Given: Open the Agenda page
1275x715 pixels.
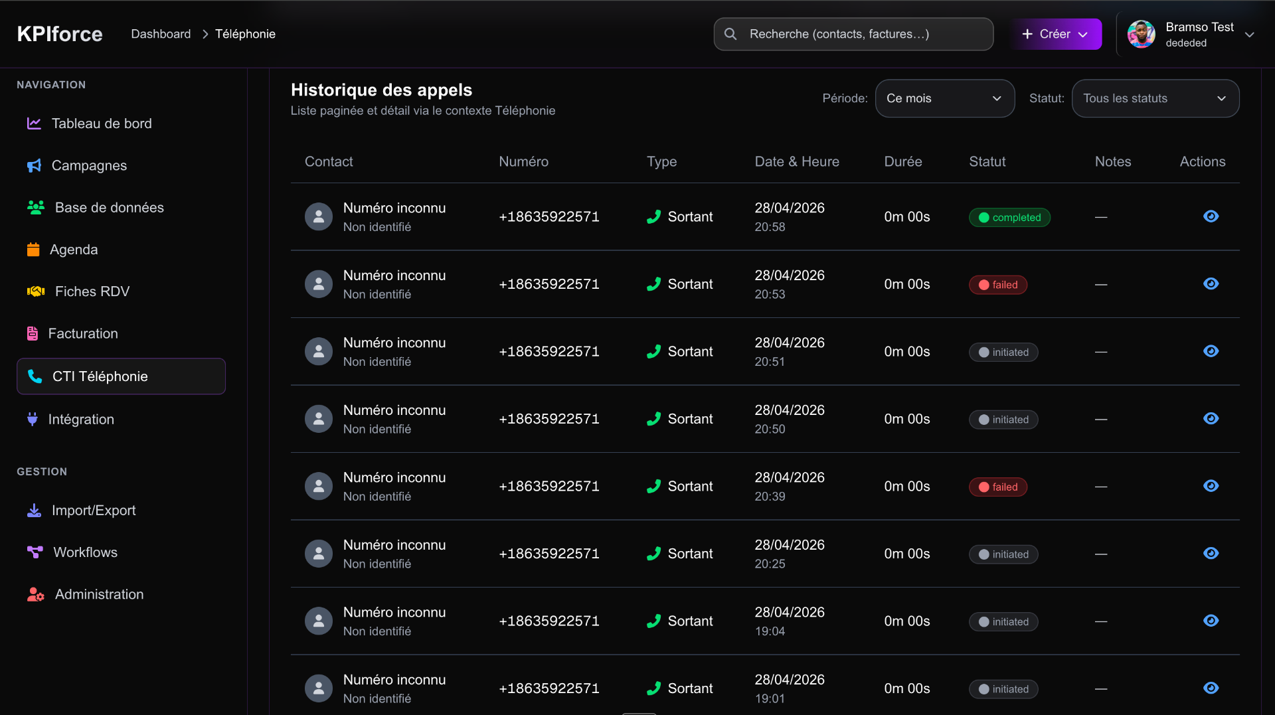Looking at the screenshot, I should point(74,250).
